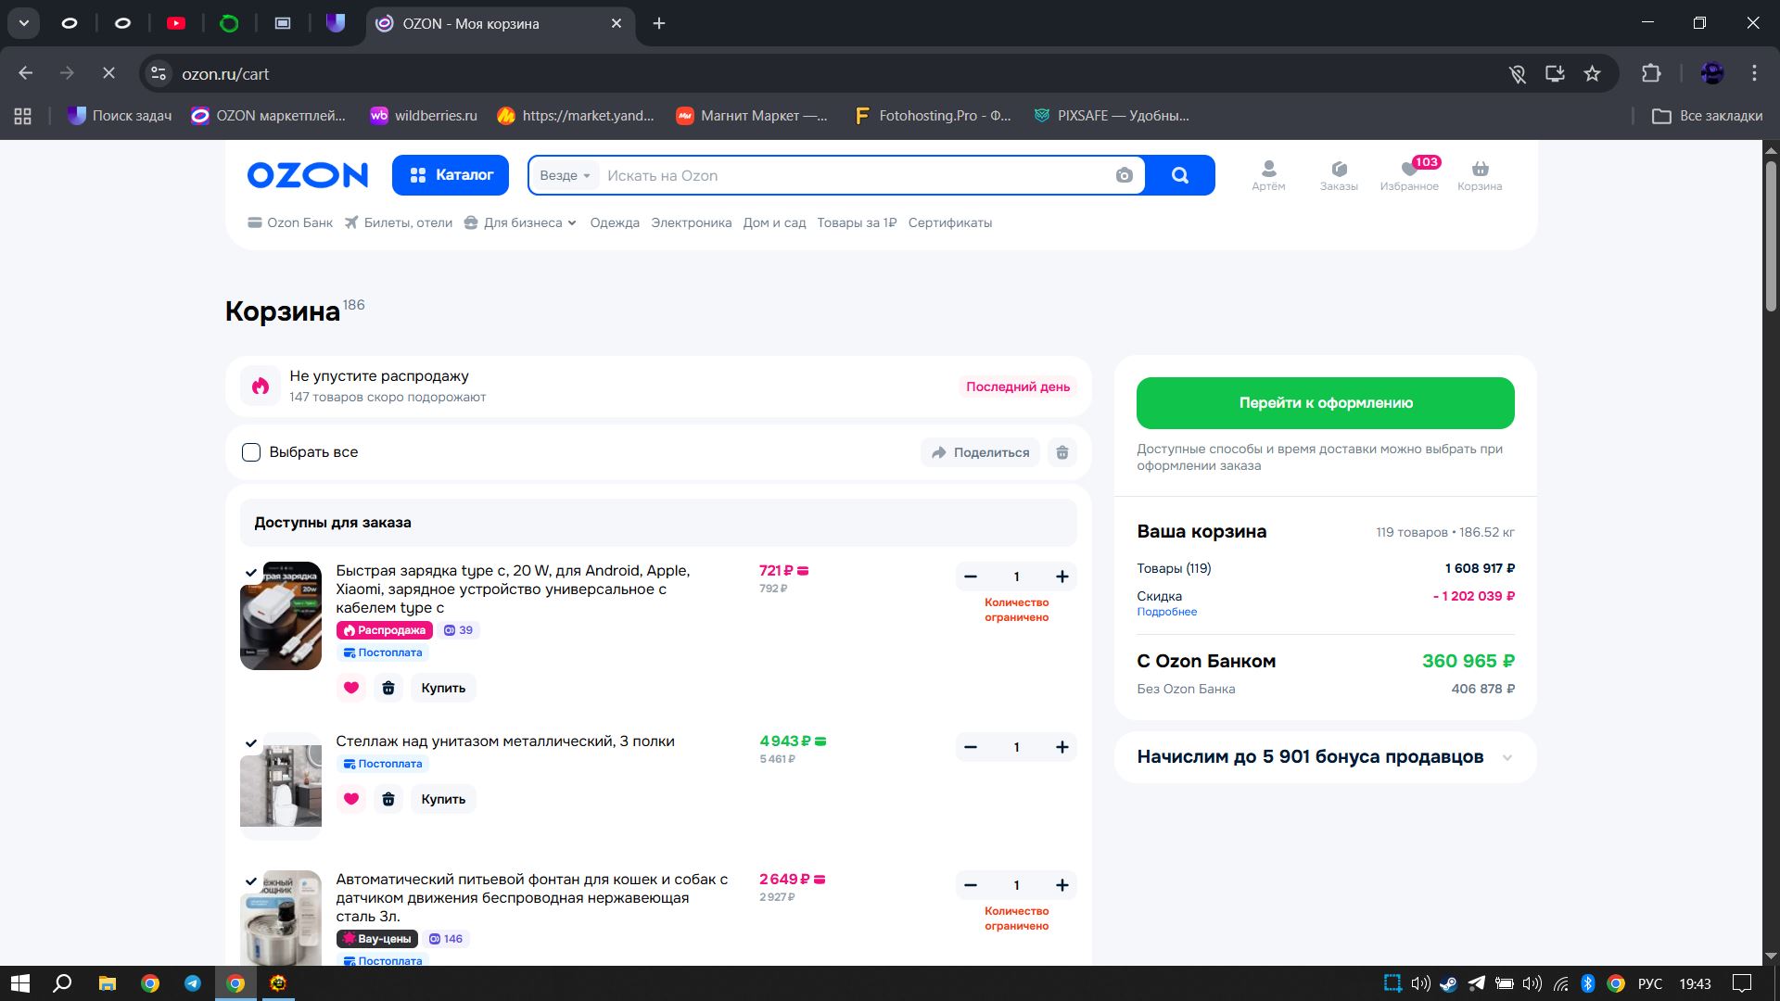Remove the fast charger item via trash icon
Image resolution: width=1780 pixels, height=1001 pixels.
point(388,688)
